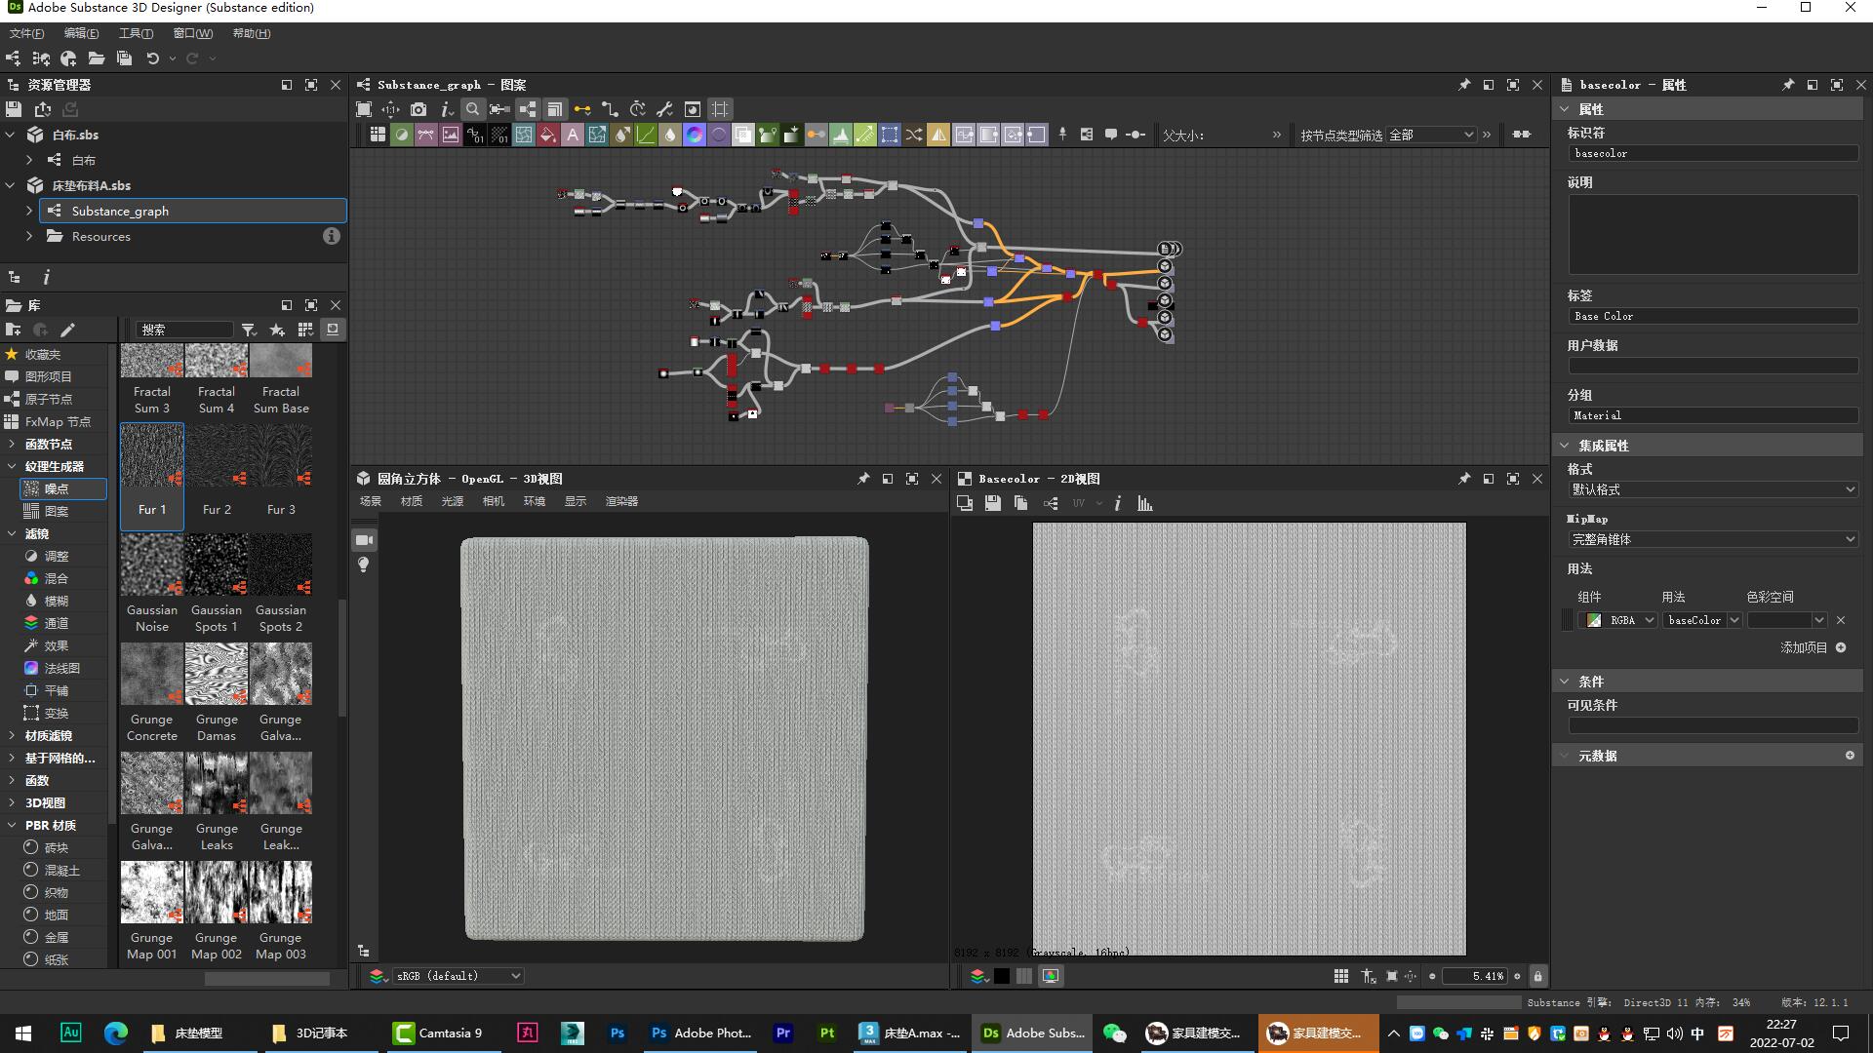Toggle the grid display icon in graph toolbar

pos(720,109)
